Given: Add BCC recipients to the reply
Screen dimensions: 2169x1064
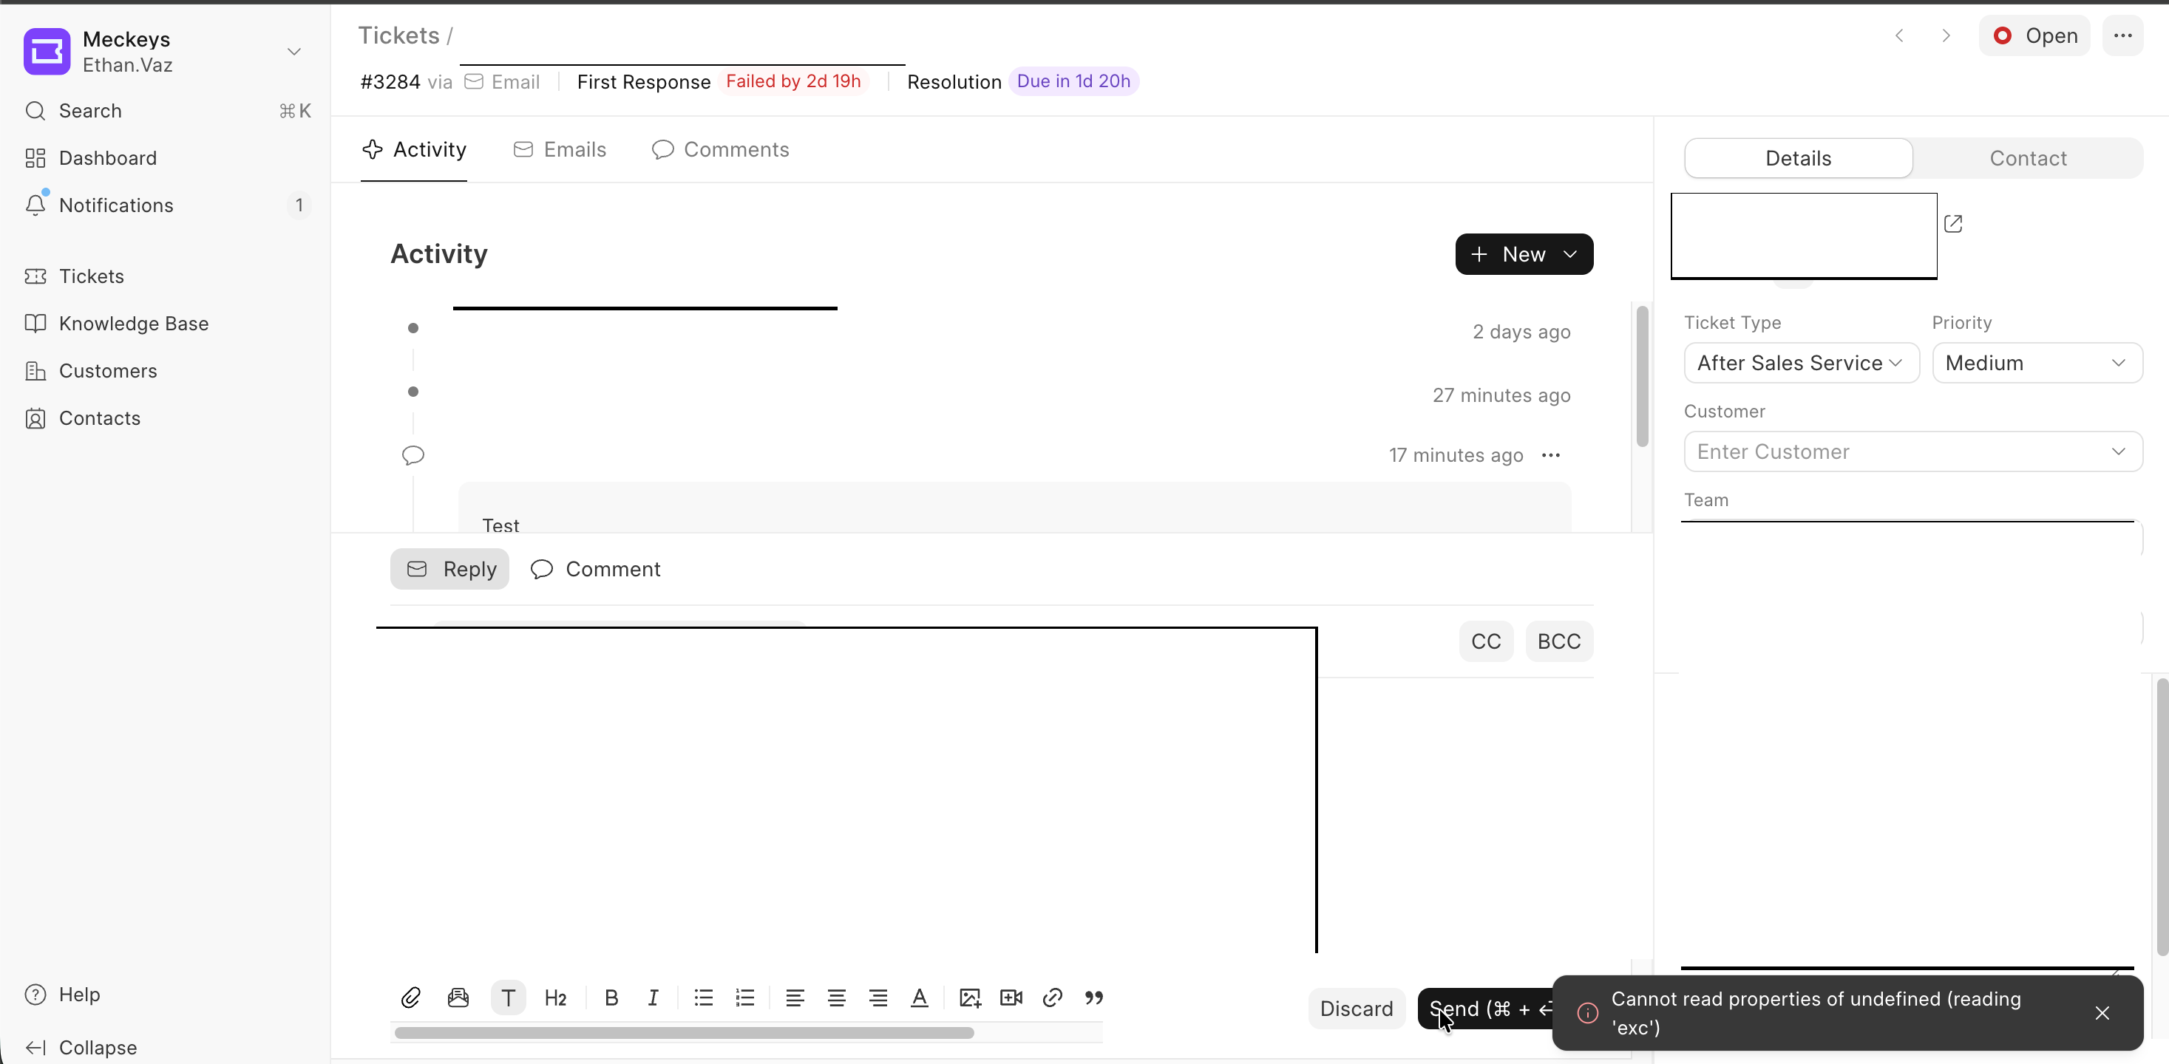Looking at the screenshot, I should tap(1558, 641).
